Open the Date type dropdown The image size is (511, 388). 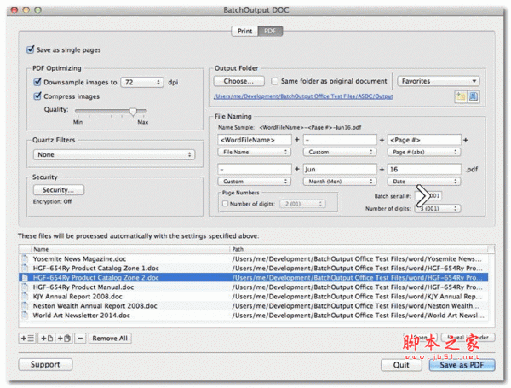click(x=424, y=182)
